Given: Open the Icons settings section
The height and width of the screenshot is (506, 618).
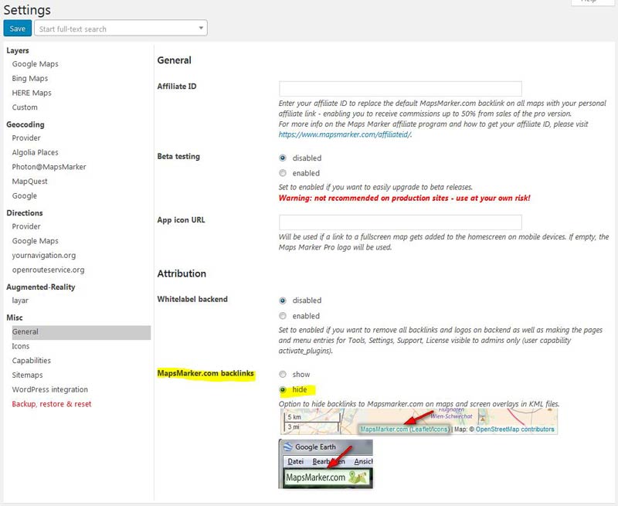Looking at the screenshot, I should [21, 346].
